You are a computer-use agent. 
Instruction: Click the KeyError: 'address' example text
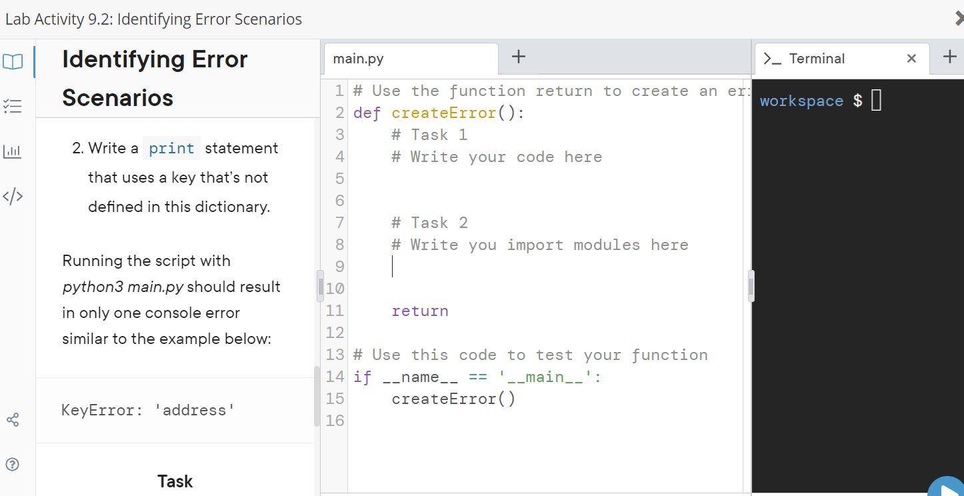(149, 410)
